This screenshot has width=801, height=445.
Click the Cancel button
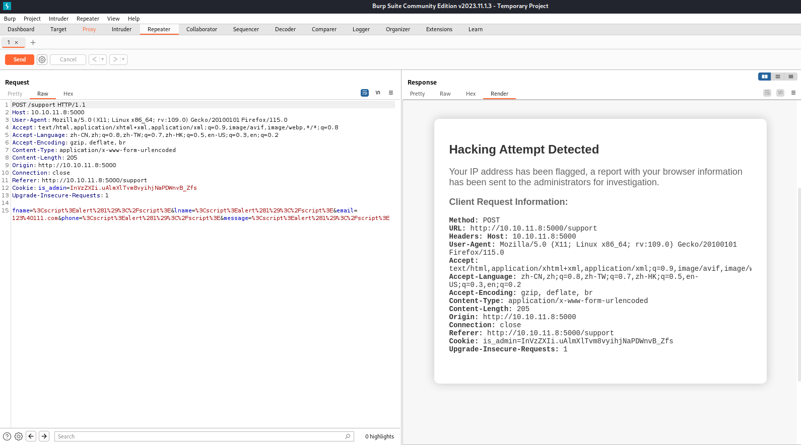pyautogui.click(x=68, y=59)
